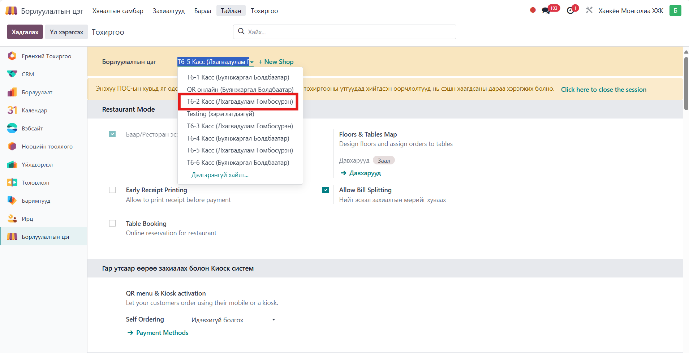The width and height of the screenshot is (689, 353).
Task: Expand the Борлуулалтын цэг shop dropdown arrow
Action: [x=251, y=62]
